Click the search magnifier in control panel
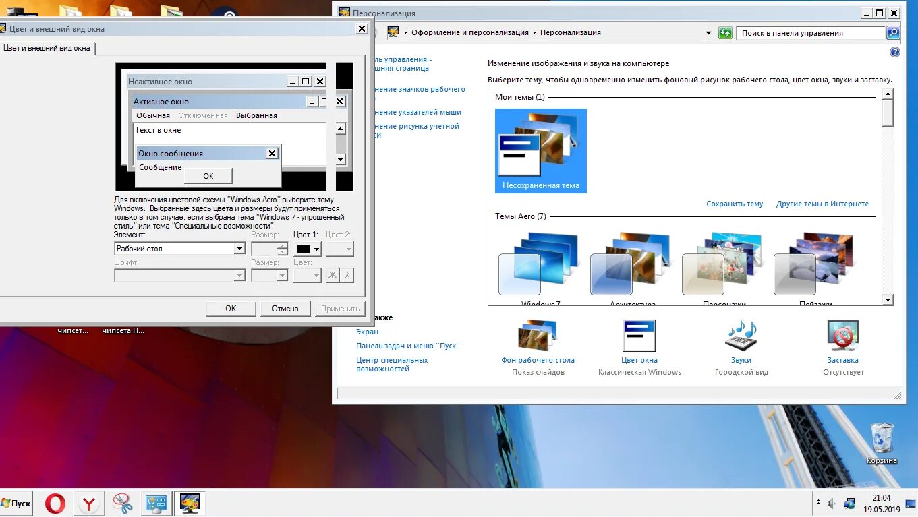This screenshot has width=918, height=517. click(892, 32)
